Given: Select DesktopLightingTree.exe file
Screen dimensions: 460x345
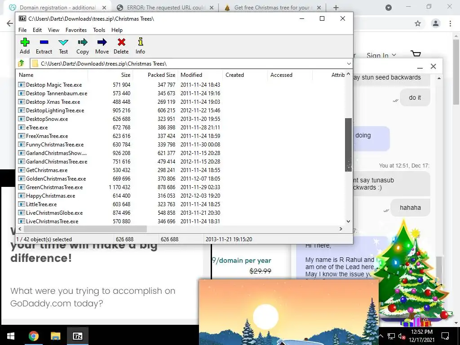Looking at the screenshot, I should pyautogui.click(x=55, y=111).
